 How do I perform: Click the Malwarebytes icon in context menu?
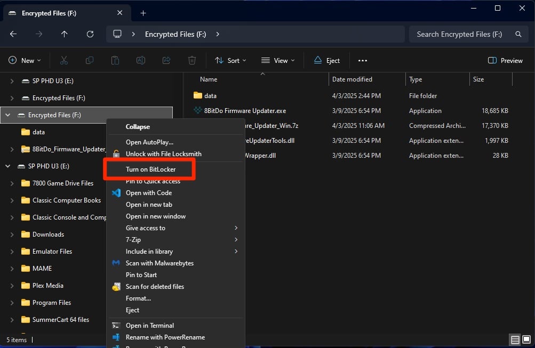pyautogui.click(x=116, y=263)
